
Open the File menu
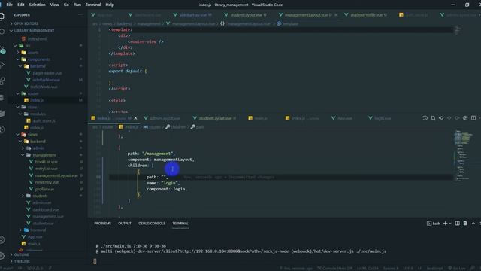tap(10, 5)
